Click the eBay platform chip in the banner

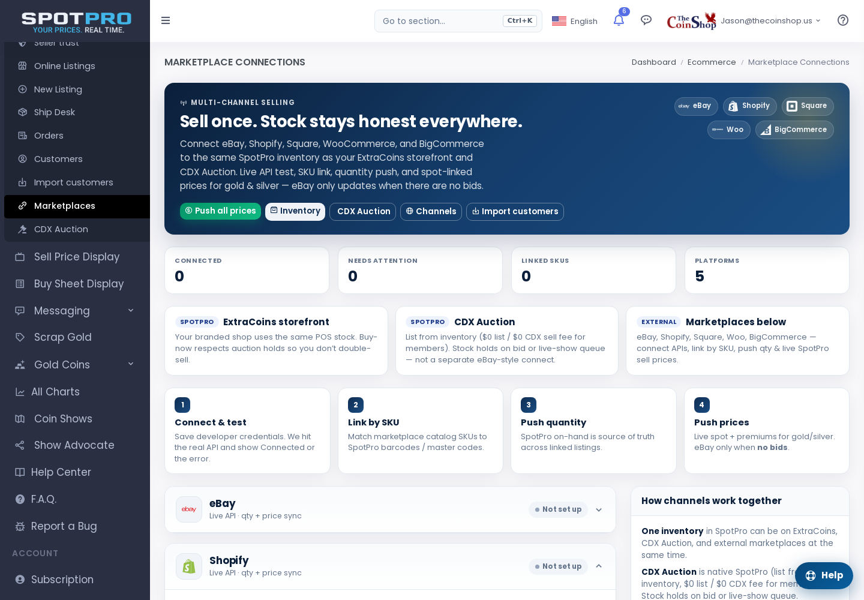pos(696,106)
